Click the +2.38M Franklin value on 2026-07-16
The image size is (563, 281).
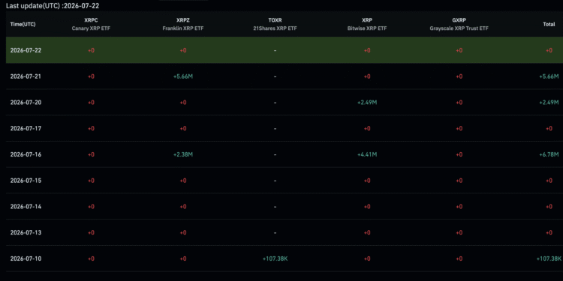pyautogui.click(x=182, y=154)
